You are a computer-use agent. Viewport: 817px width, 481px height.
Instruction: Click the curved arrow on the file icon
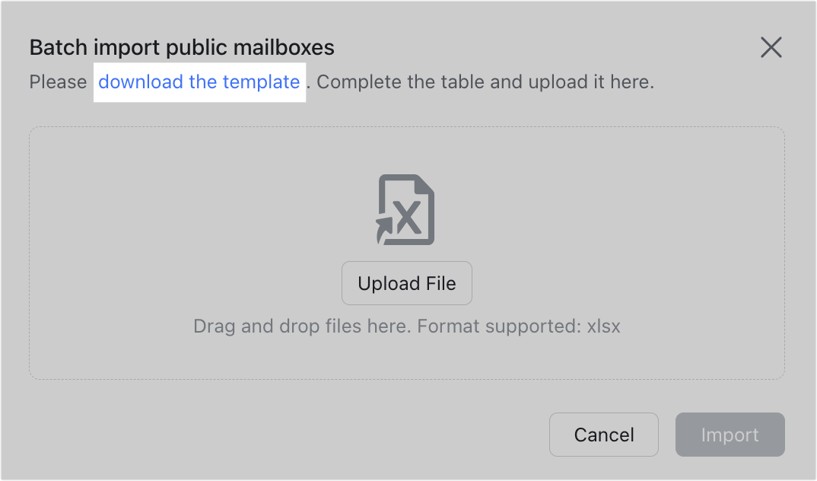tap(386, 228)
